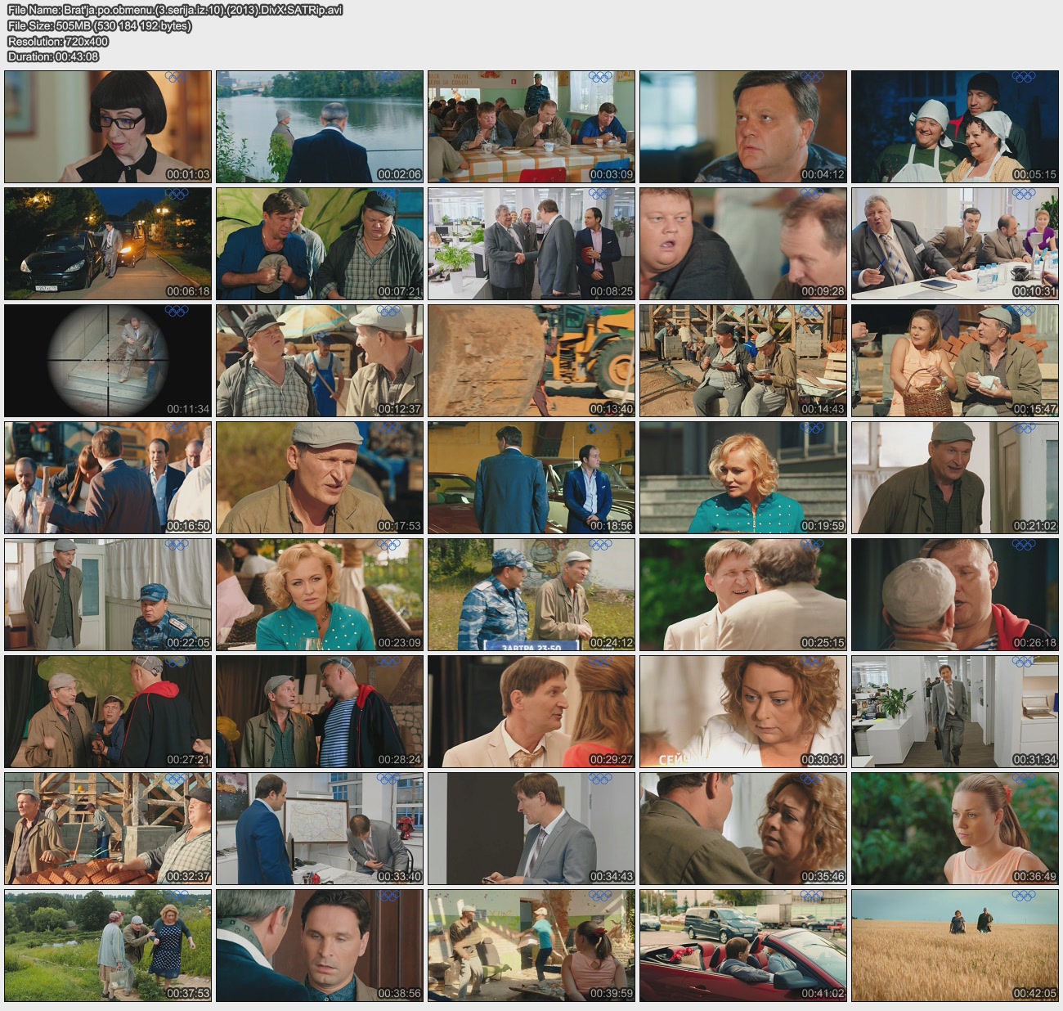Click the File Name text line
1063x1011 pixels.
(x=175, y=10)
